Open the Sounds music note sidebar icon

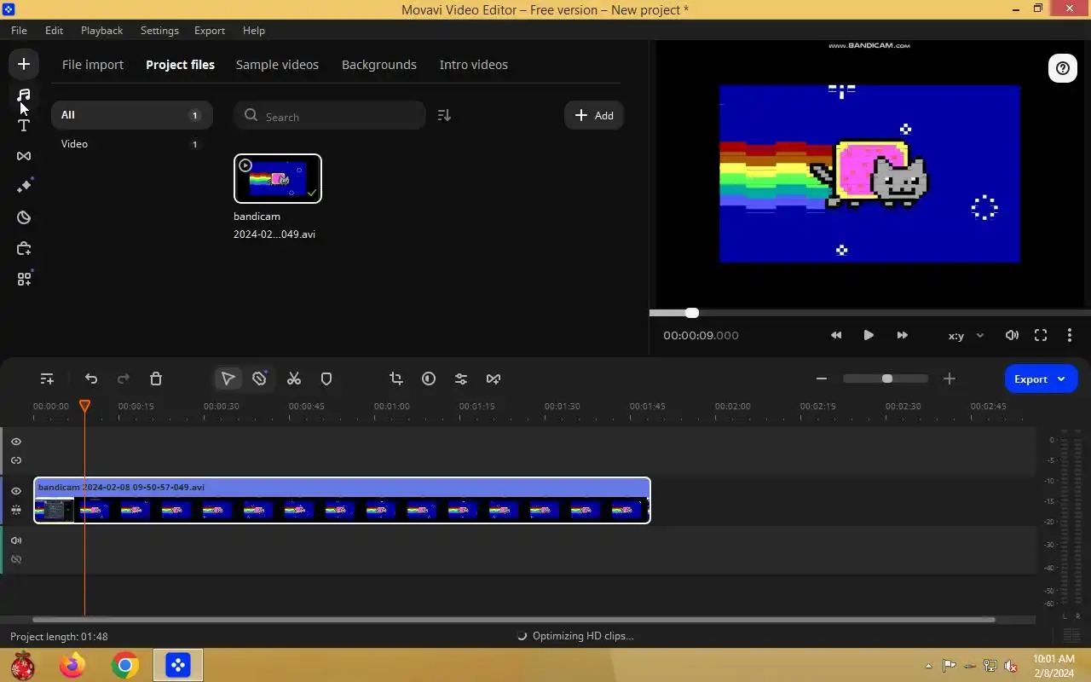(x=24, y=95)
